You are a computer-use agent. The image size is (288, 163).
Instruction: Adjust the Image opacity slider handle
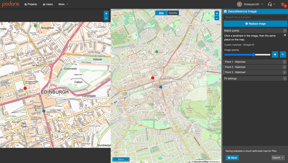254,55
